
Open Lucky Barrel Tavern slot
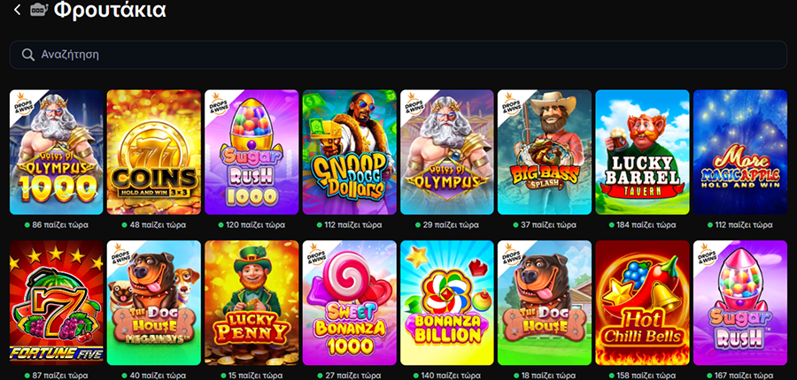pos(643,152)
